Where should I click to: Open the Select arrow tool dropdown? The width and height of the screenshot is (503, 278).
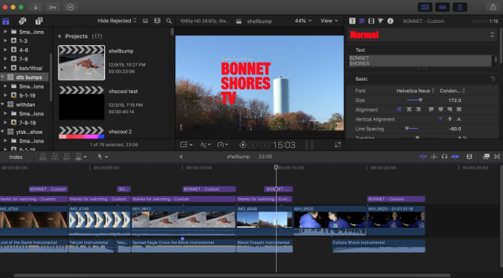(x=103, y=157)
